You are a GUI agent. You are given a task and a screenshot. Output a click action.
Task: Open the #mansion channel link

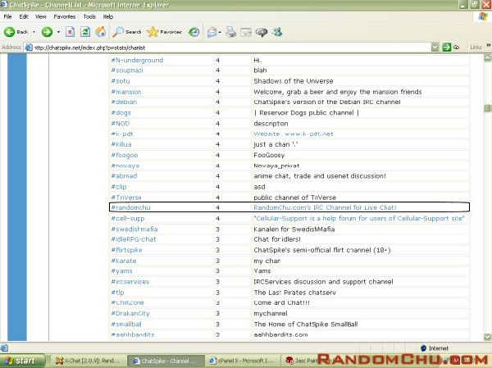tap(126, 92)
